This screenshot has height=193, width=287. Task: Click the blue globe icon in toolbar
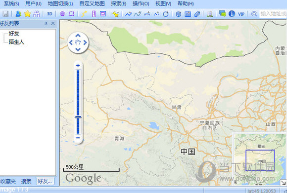(x=178, y=14)
